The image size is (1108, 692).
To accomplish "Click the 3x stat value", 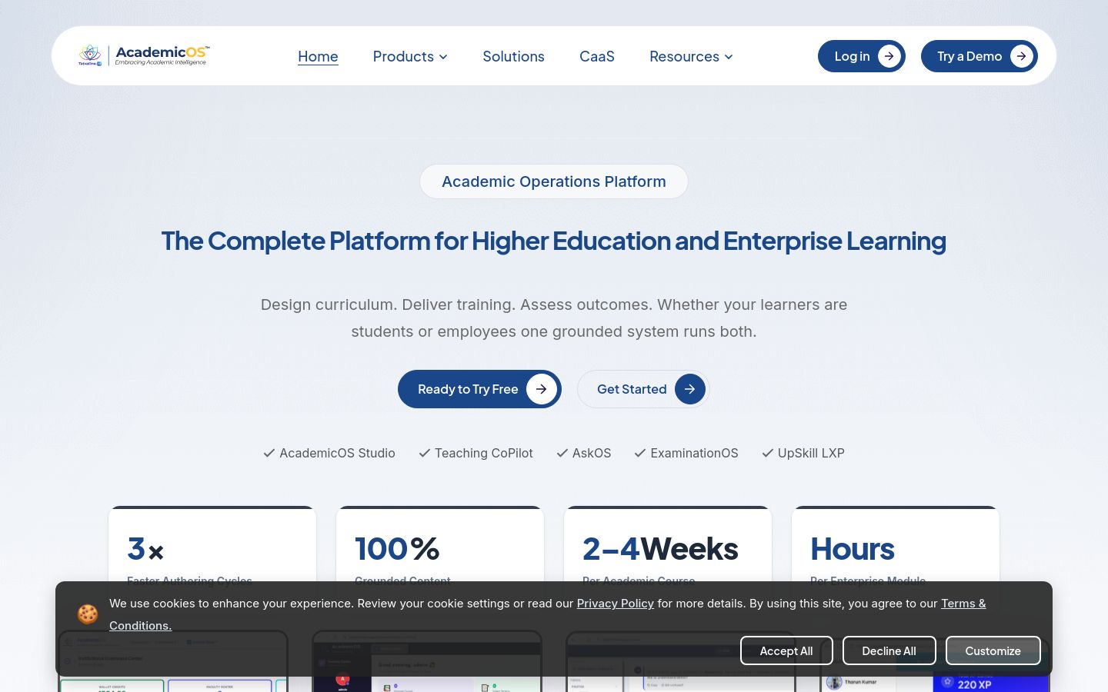I will (x=145, y=549).
